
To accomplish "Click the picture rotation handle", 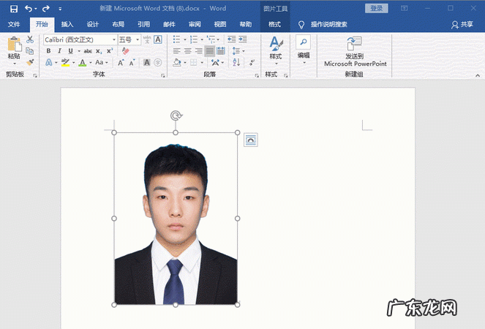I will [x=176, y=116].
